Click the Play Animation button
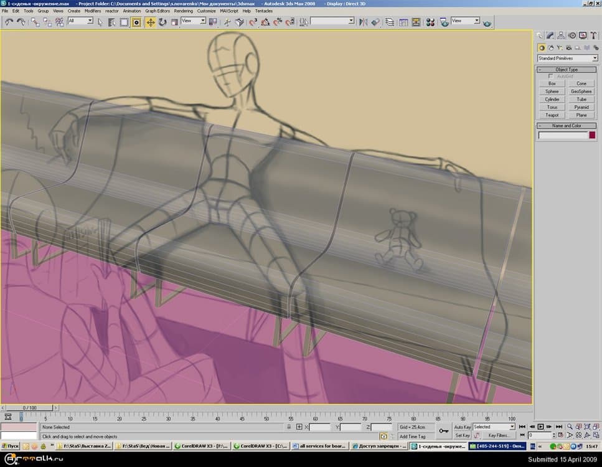Screen dimensions: 602x467 tap(541, 427)
